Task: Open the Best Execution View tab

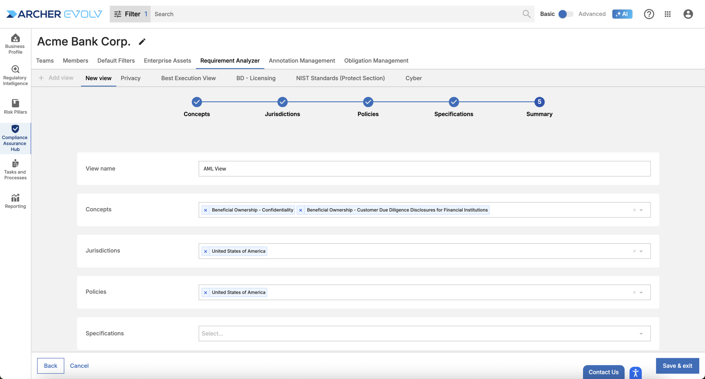Action: pyautogui.click(x=188, y=78)
